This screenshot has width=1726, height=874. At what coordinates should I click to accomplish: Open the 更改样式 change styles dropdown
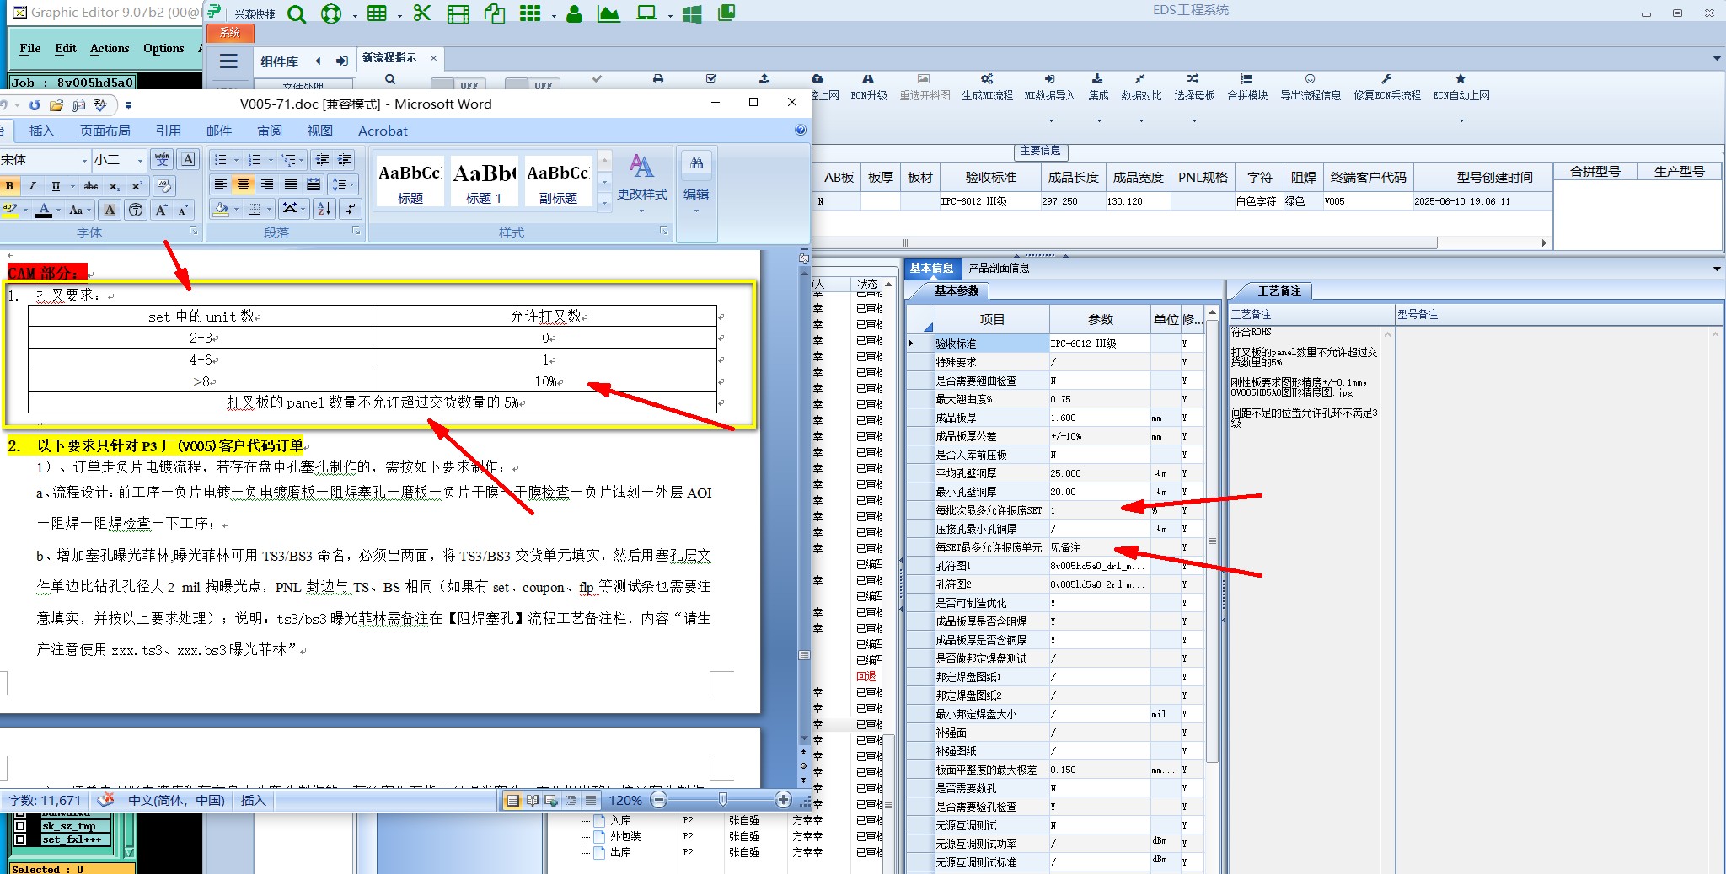pyautogui.click(x=641, y=184)
